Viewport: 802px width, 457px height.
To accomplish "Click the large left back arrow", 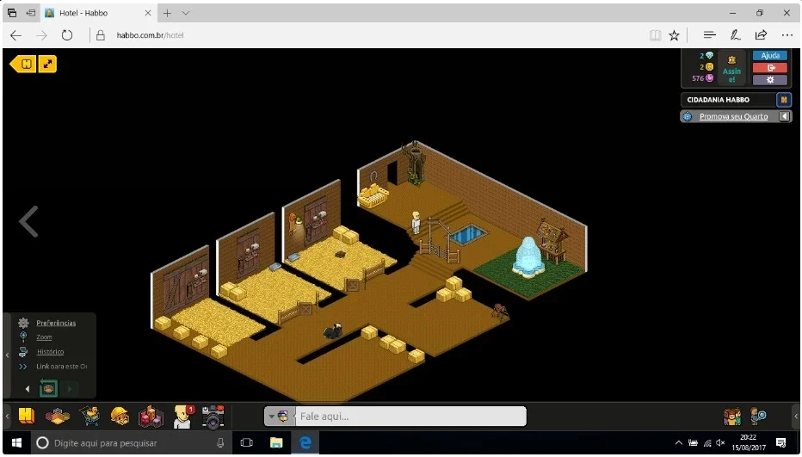I will (28, 221).
